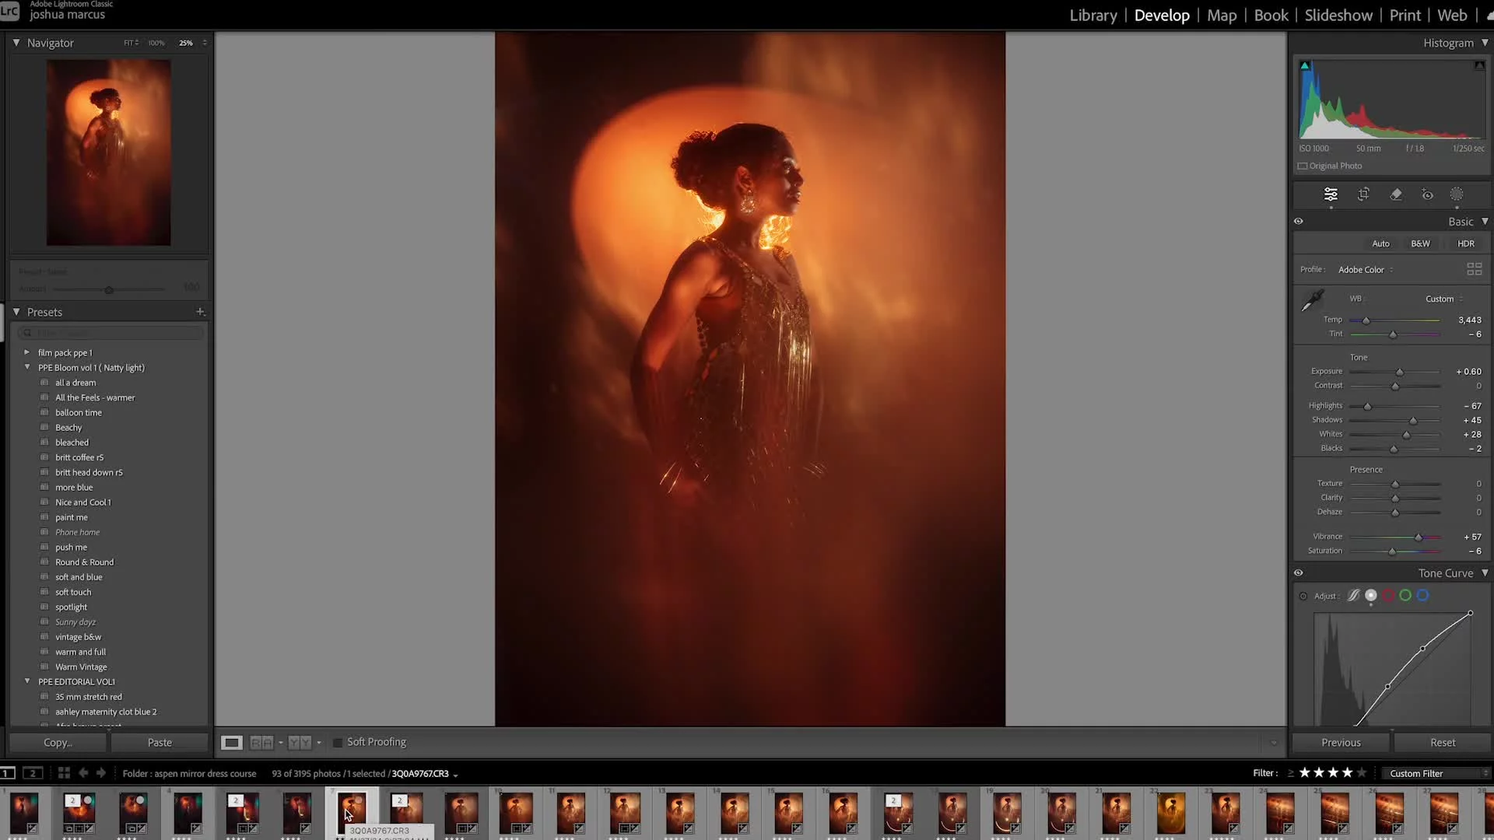Open the Profile Browser grid icon
1494x840 pixels.
point(1474,269)
